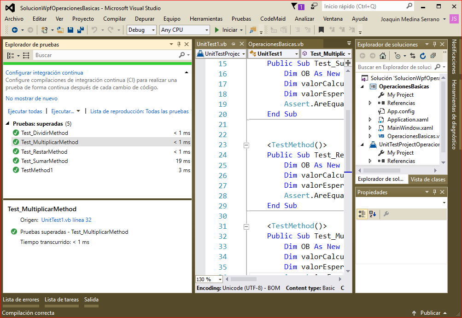The image size is (462, 318).
Task: Click the alphabetical sort icon in Propiedades
Action: [x=373, y=214]
